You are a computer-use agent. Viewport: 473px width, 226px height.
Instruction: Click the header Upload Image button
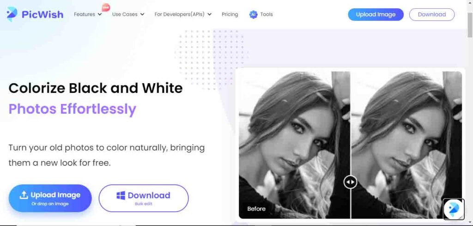(376, 14)
